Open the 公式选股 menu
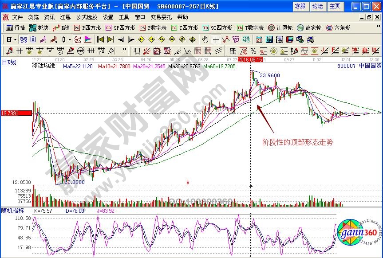The image size is (383, 258). 87,17
